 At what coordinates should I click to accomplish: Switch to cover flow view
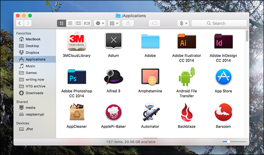87,23
